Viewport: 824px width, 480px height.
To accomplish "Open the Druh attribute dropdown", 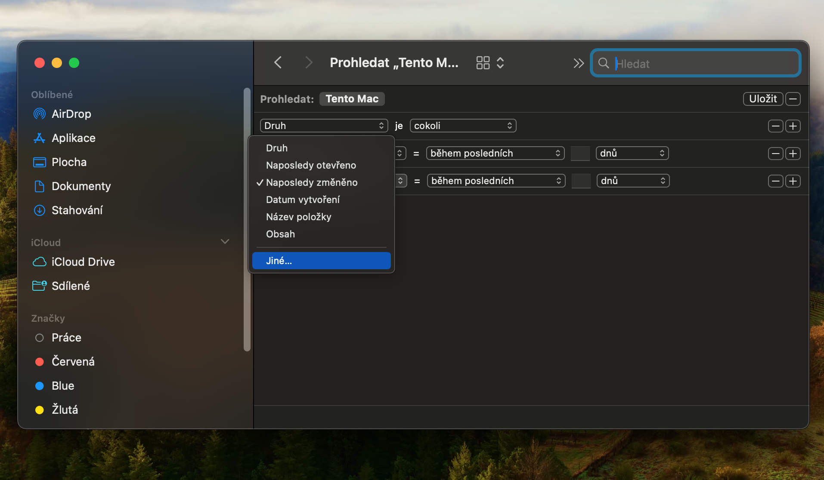I will 324,126.
